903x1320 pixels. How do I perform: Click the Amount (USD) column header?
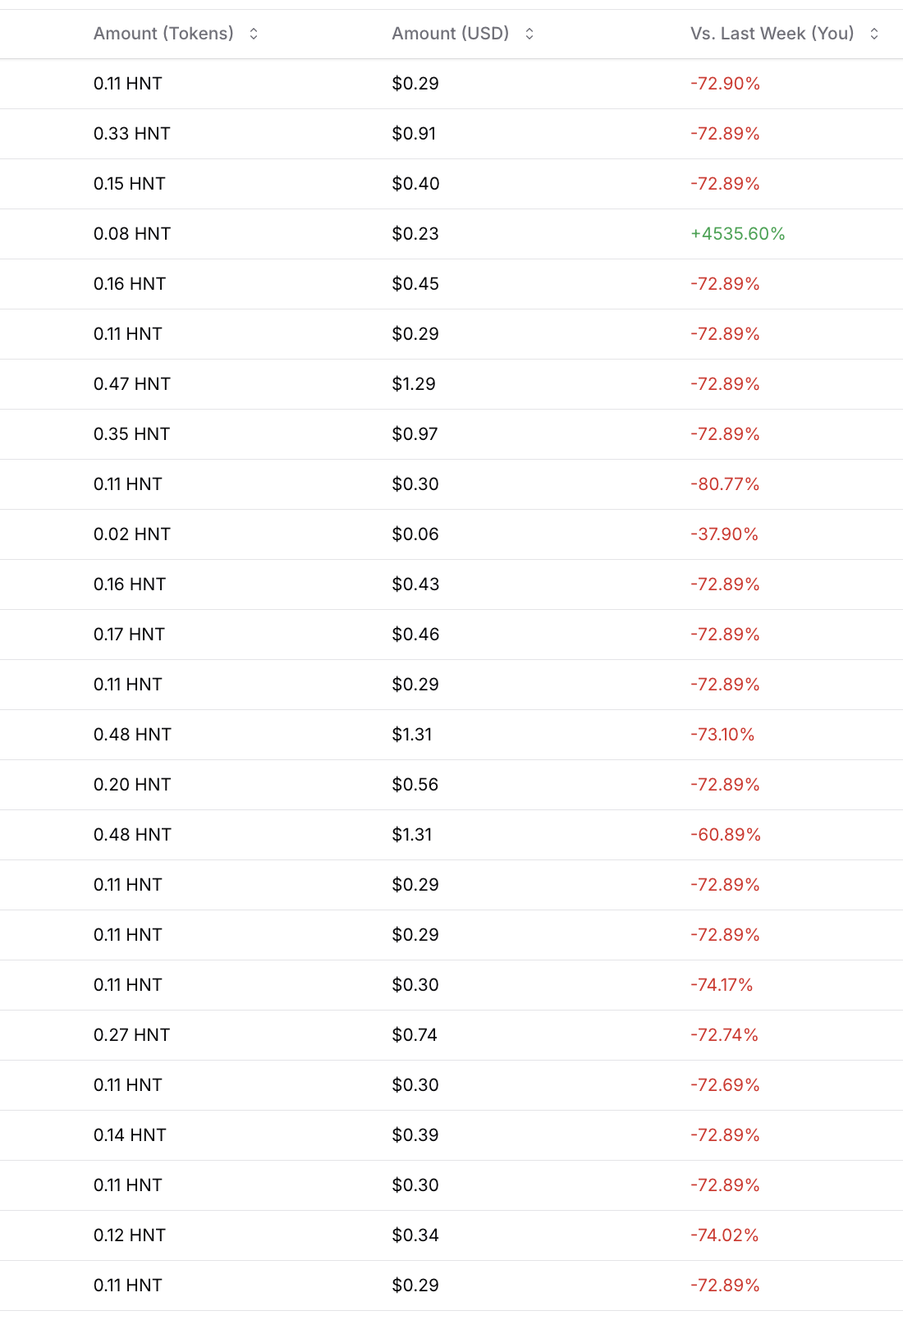point(451,34)
